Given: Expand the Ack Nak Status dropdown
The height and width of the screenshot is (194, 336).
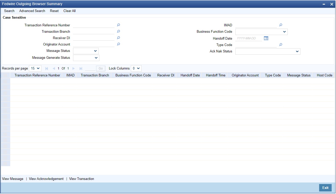Looking at the screenshot, I should 268,51.
